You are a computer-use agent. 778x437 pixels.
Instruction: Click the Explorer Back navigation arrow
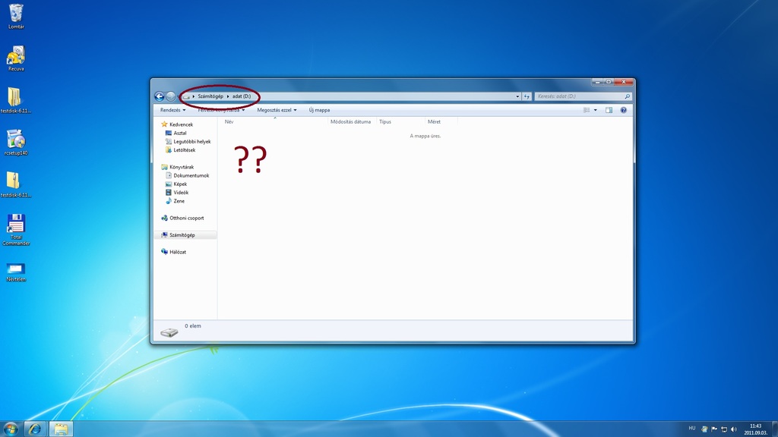(x=160, y=96)
